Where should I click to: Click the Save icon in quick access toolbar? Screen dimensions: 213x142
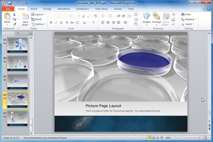click(x=10, y=3)
